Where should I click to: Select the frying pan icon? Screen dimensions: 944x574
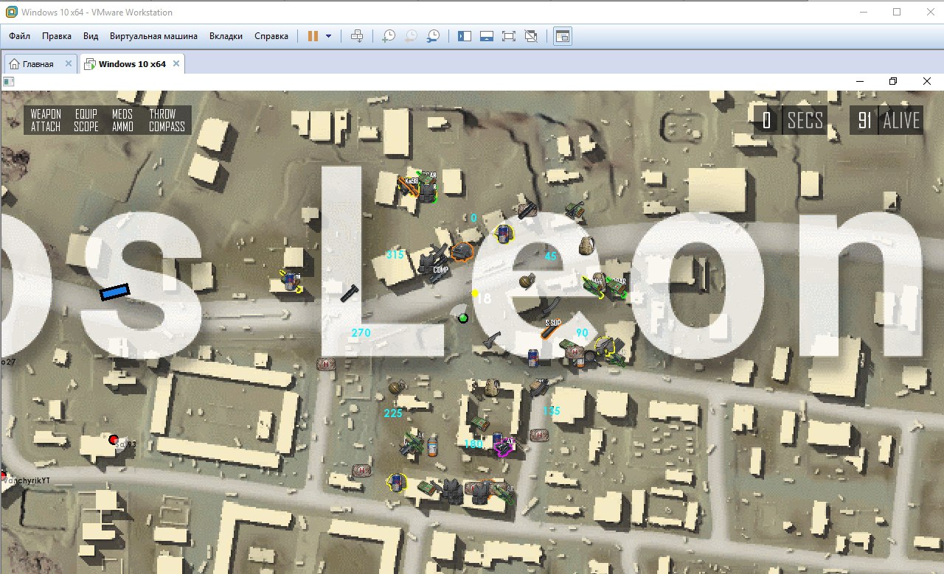coord(590,358)
